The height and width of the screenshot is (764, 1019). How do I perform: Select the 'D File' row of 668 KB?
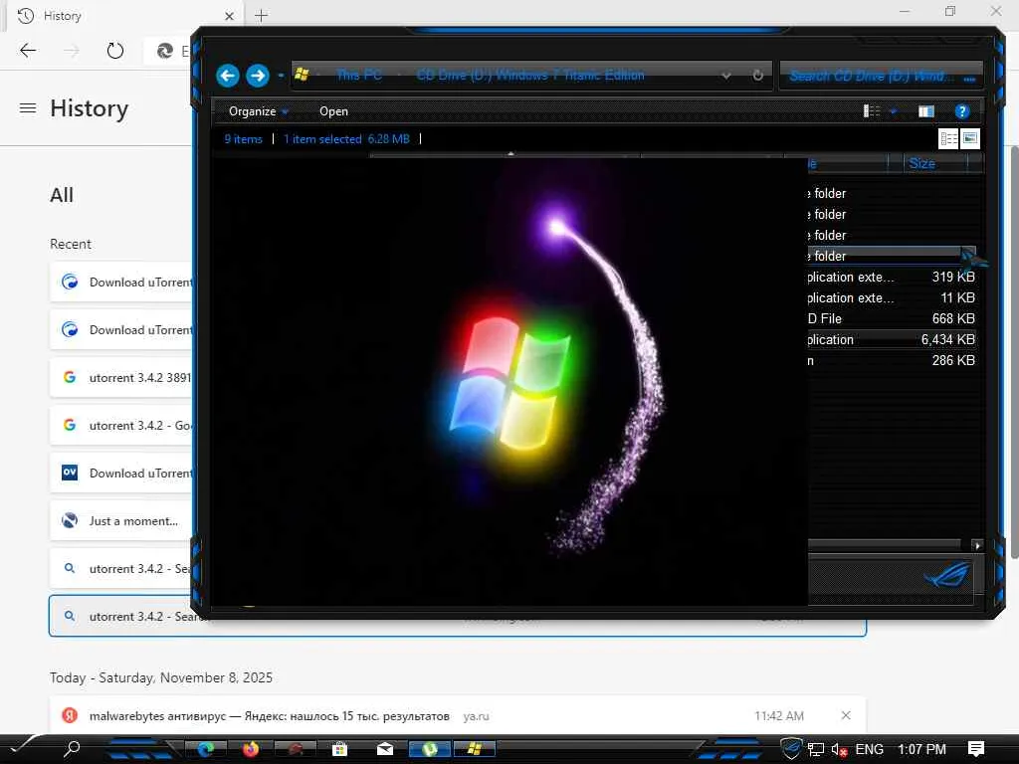[x=892, y=318]
